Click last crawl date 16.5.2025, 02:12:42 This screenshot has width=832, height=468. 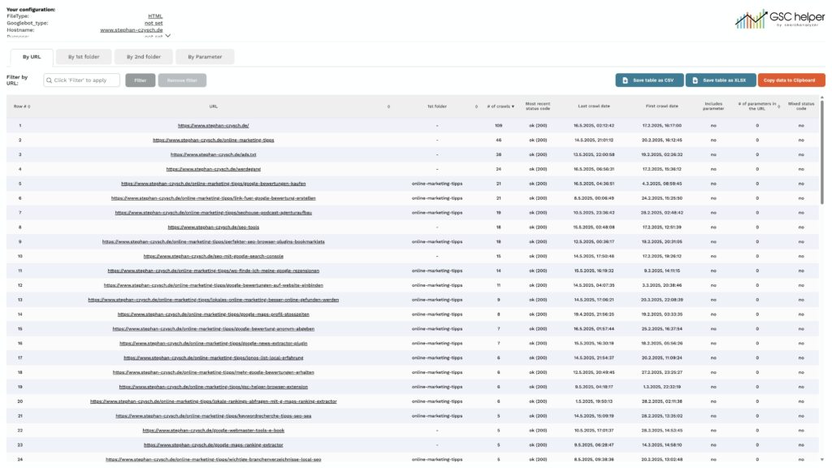pyautogui.click(x=594, y=126)
